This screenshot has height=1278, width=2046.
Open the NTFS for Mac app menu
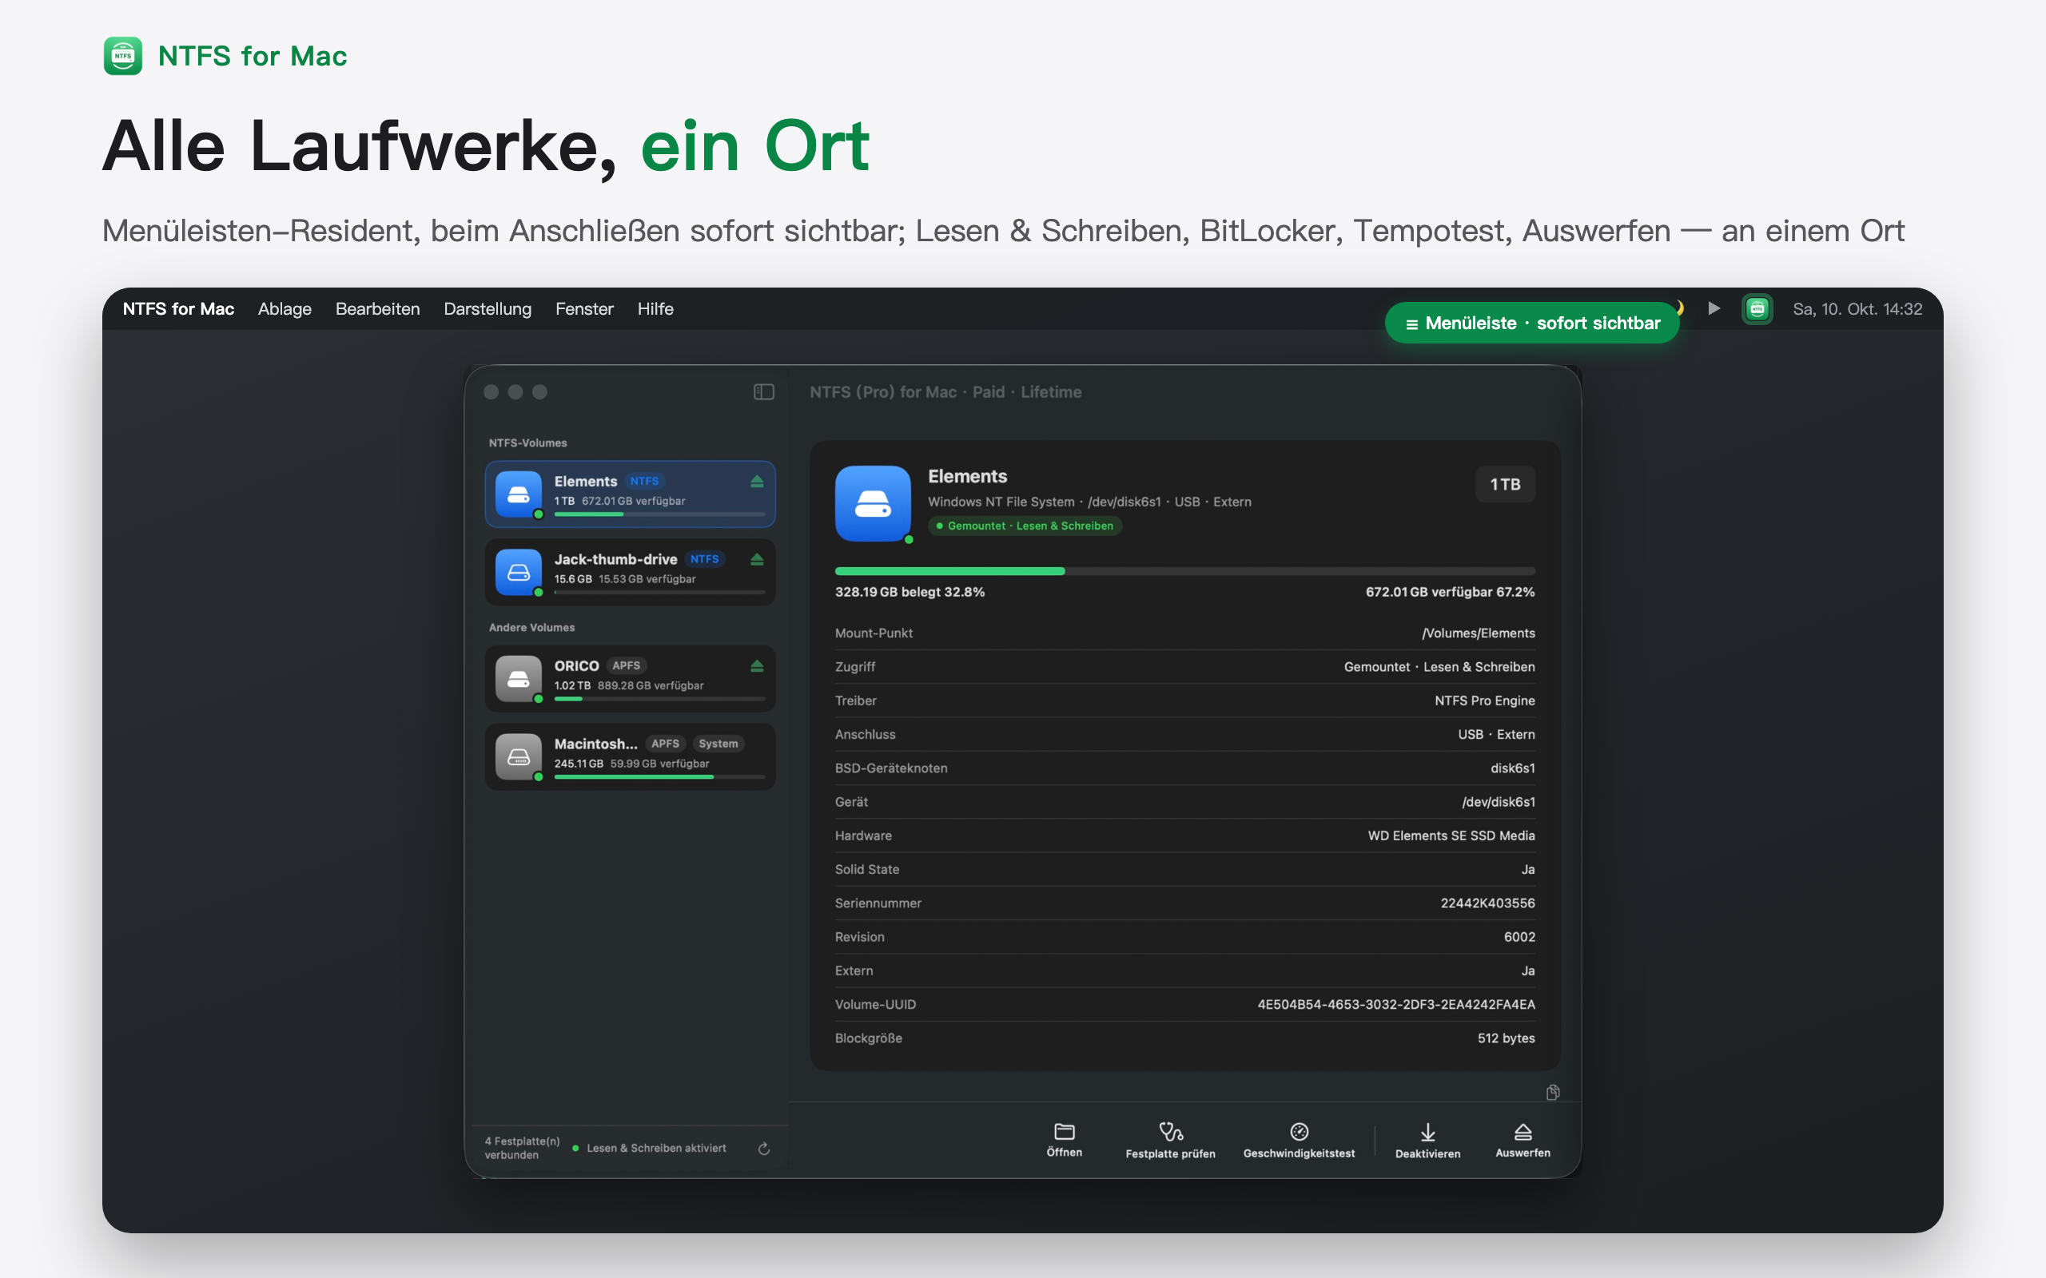click(178, 308)
